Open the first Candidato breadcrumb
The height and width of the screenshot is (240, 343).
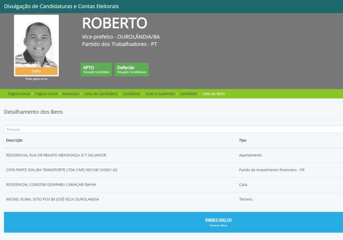point(131,94)
